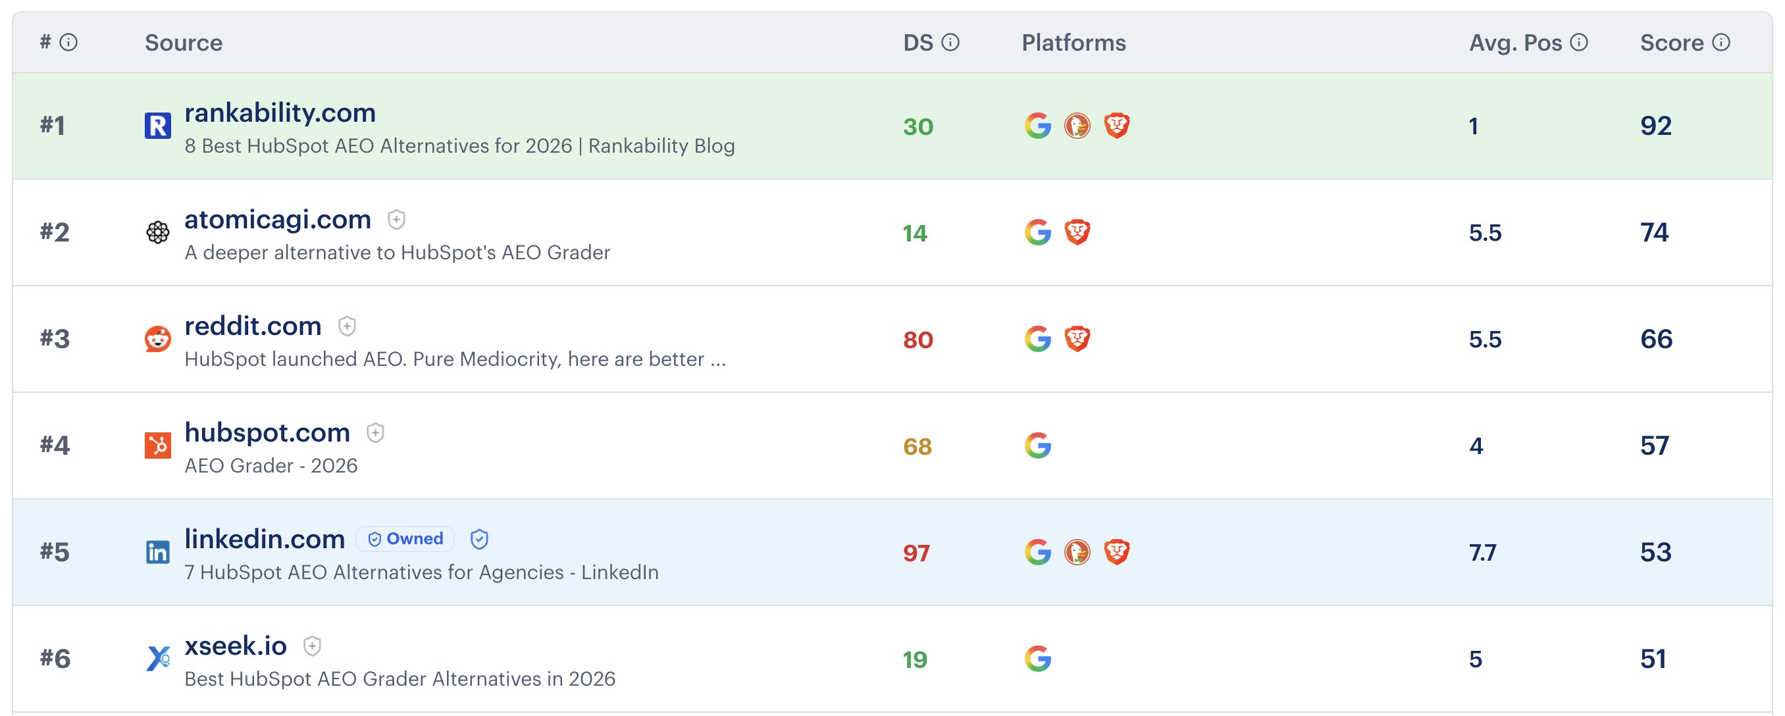This screenshot has width=1785, height=716.
Task: Click the Google icon in xseek.io row
Action: (1037, 659)
